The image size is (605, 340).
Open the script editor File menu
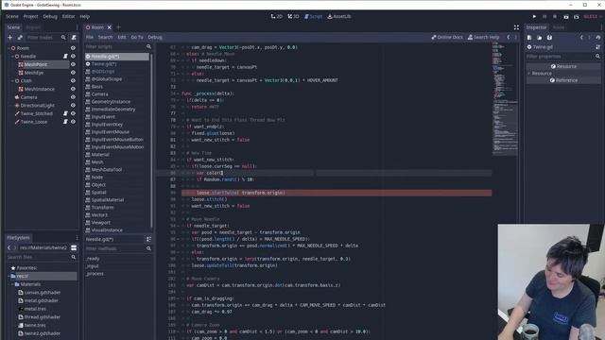click(90, 37)
